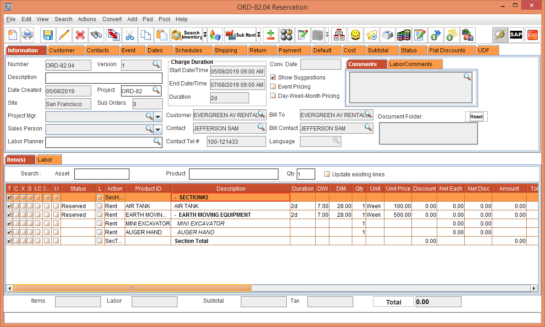This screenshot has height=327, width=545.
Task: Click the scissors cut icon
Action: 130,35
